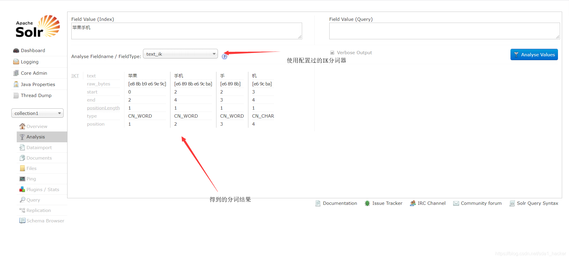Click the Field Value (Query) text area

point(445,31)
